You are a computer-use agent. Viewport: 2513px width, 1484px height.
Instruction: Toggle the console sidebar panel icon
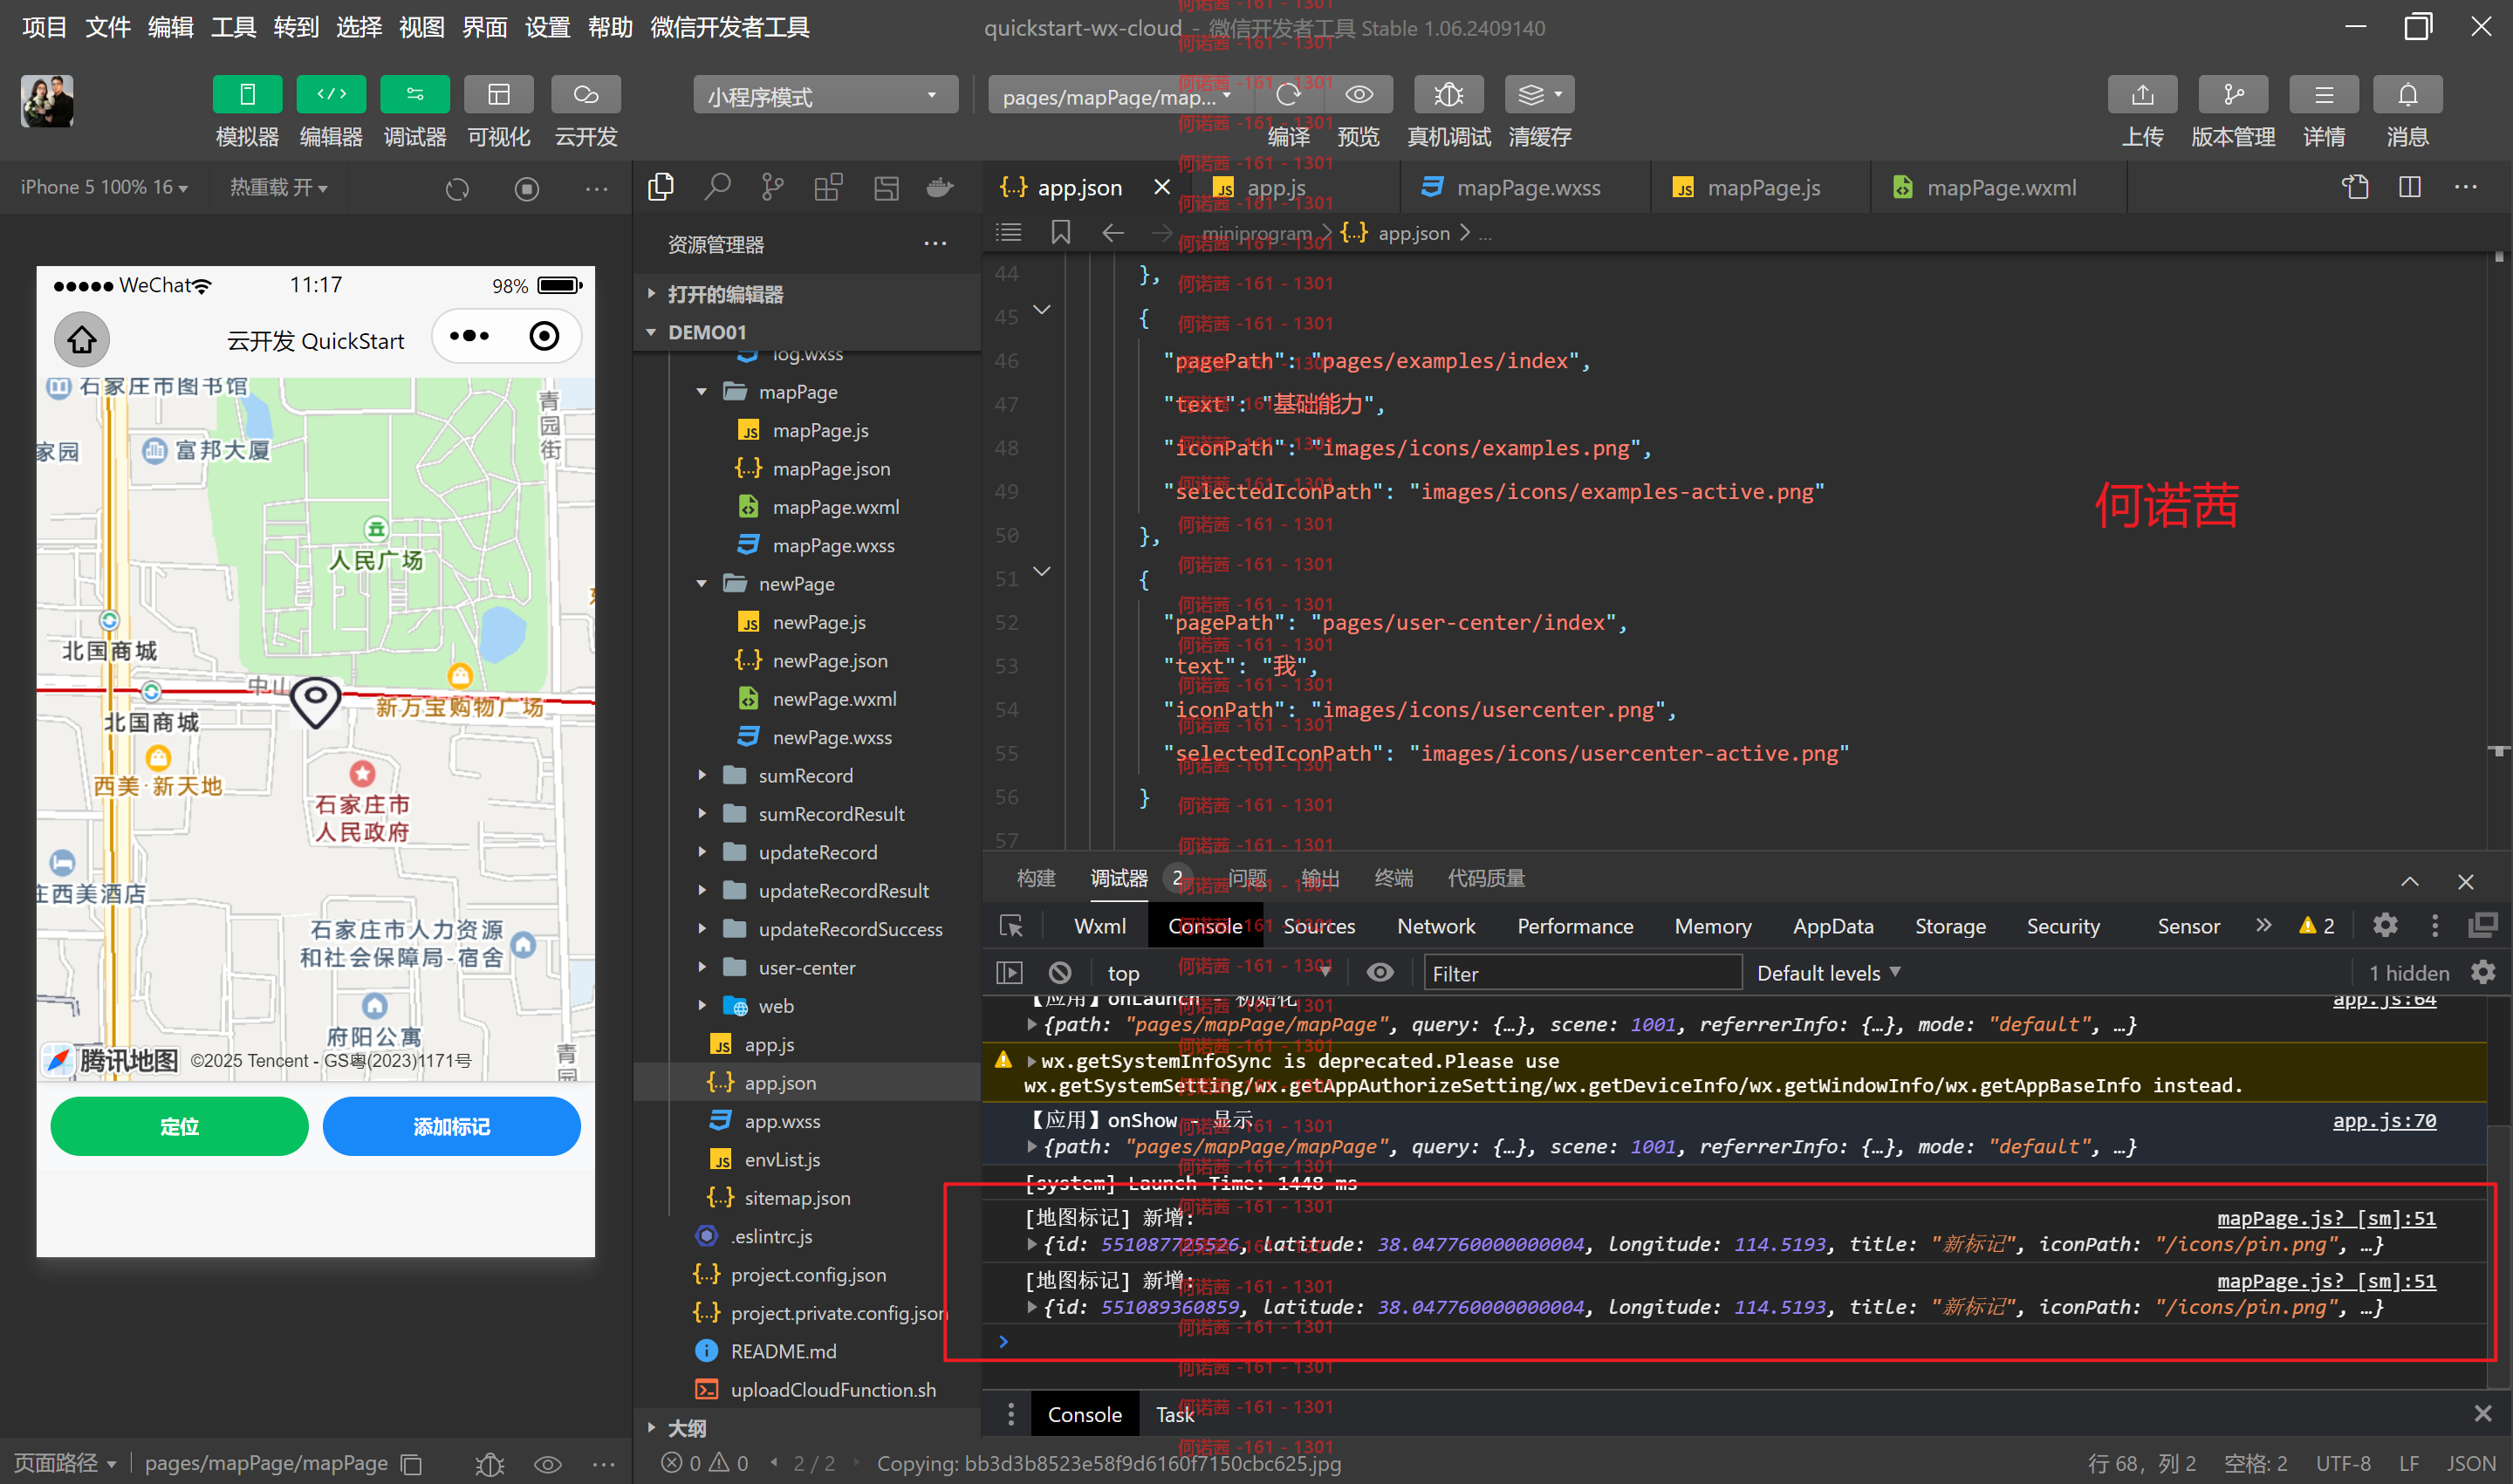(x=1010, y=972)
